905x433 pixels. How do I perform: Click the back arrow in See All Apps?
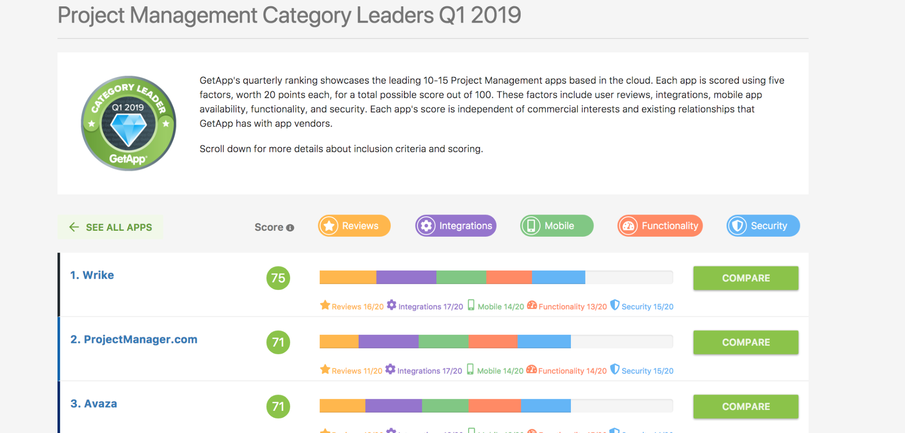pos(74,227)
